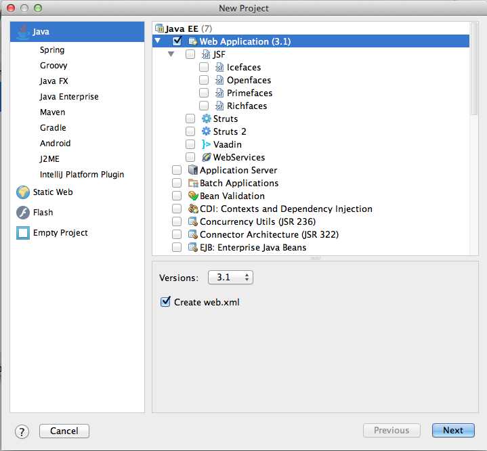The height and width of the screenshot is (451, 487).
Task: Select J2ME in project list
Action: pos(49,159)
